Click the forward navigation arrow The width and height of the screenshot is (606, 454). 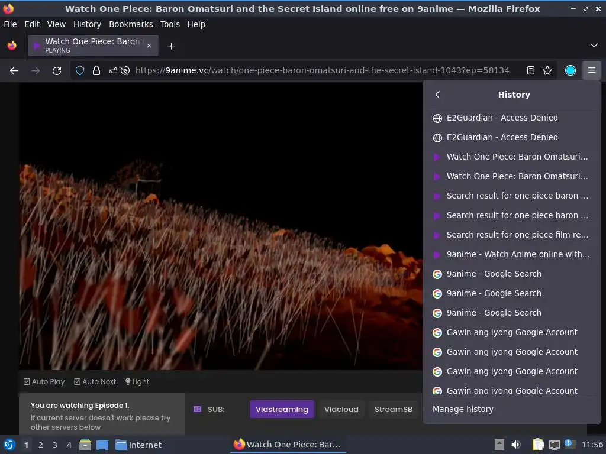[36, 71]
